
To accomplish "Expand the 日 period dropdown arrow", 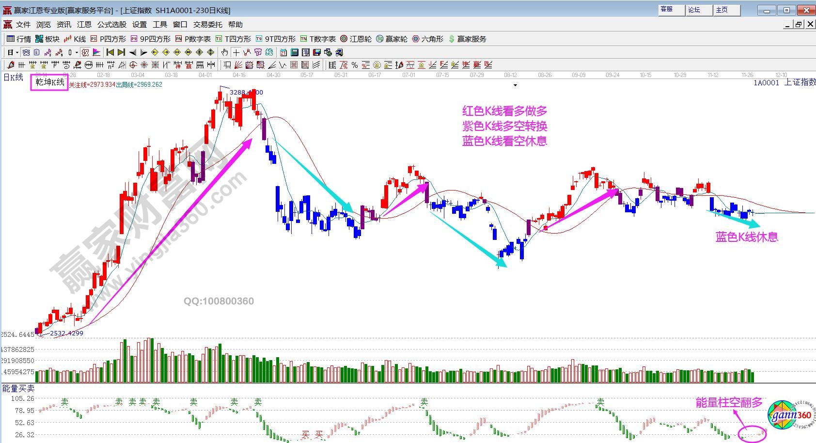I will point(17,52).
